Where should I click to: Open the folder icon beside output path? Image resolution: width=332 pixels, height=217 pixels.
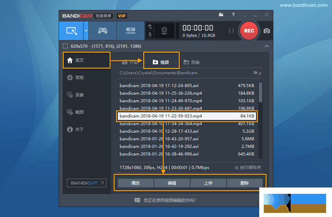click(x=256, y=73)
